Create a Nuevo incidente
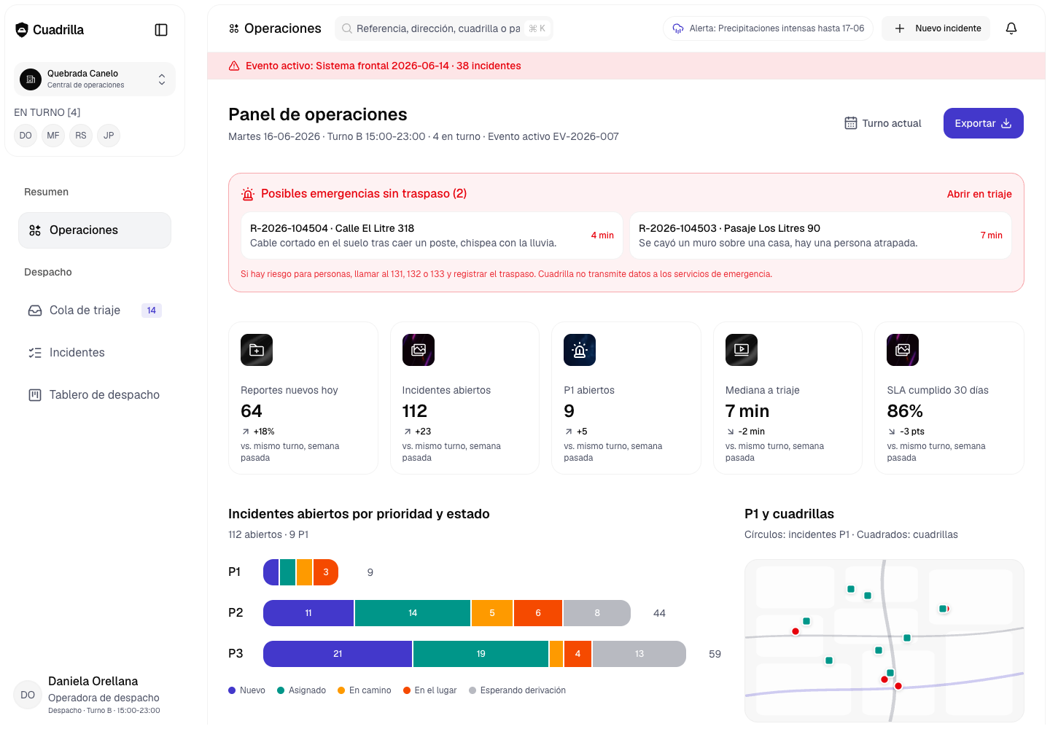 click(x=936, y=28)
